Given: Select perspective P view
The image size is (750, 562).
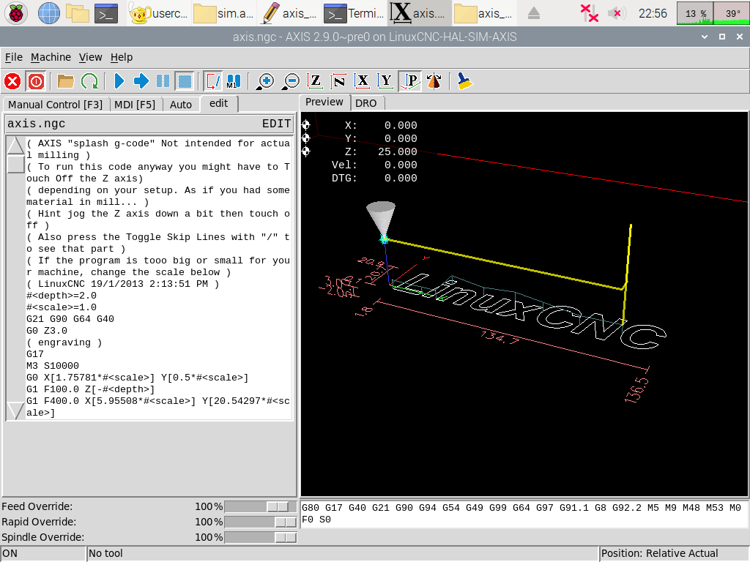Looking at the screenshot, I should (x=410, y=81).
